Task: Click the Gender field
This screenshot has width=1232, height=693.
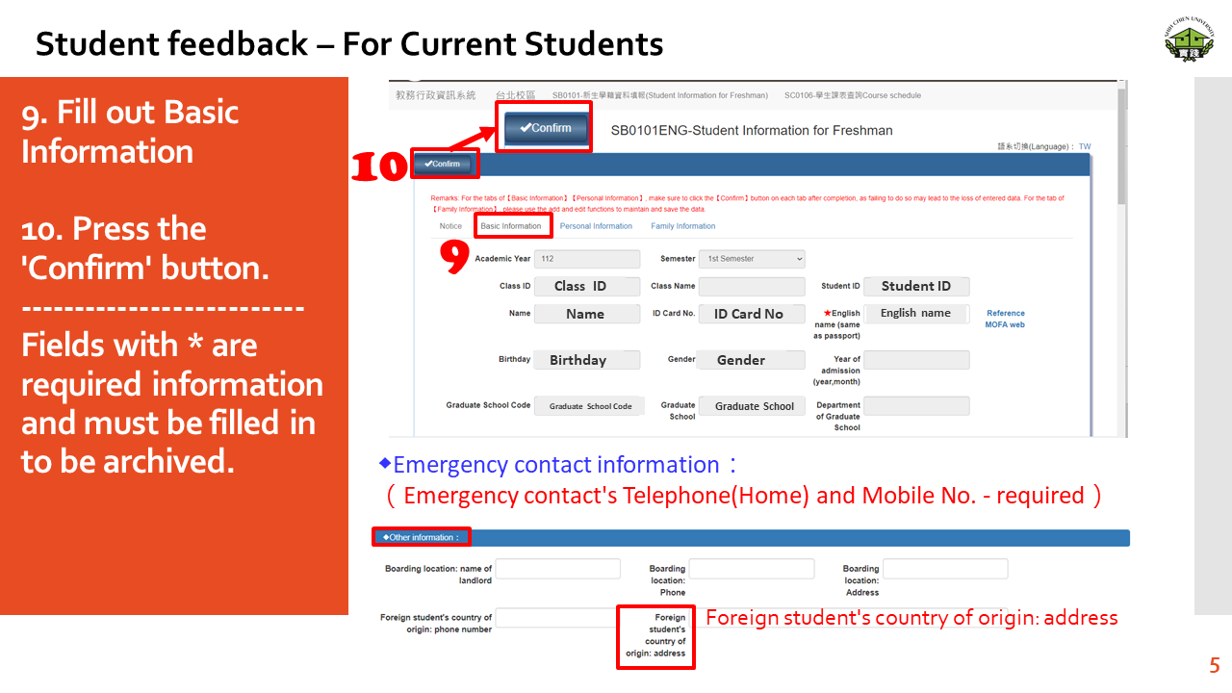Action: [x=752, y=360]
